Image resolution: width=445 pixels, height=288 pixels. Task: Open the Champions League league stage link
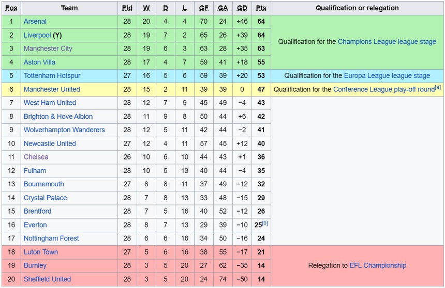387,42
